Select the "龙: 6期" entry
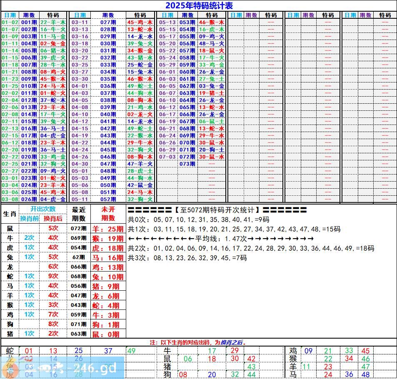The height and width of the screenshot is (379, 397). click(x=106, y=296)
